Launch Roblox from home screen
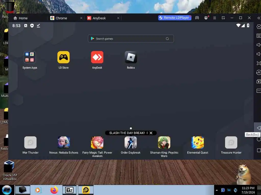Image resolution: width=261 pixels, height=195 pixels. pos(131,57)
